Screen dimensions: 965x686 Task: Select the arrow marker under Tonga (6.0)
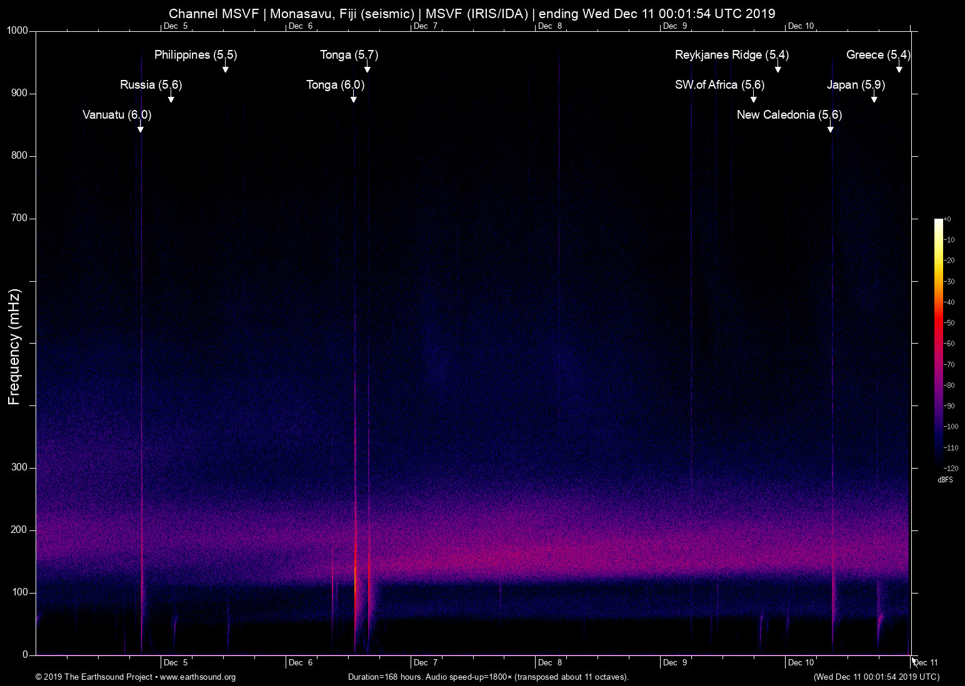click(x=354, y=97)
